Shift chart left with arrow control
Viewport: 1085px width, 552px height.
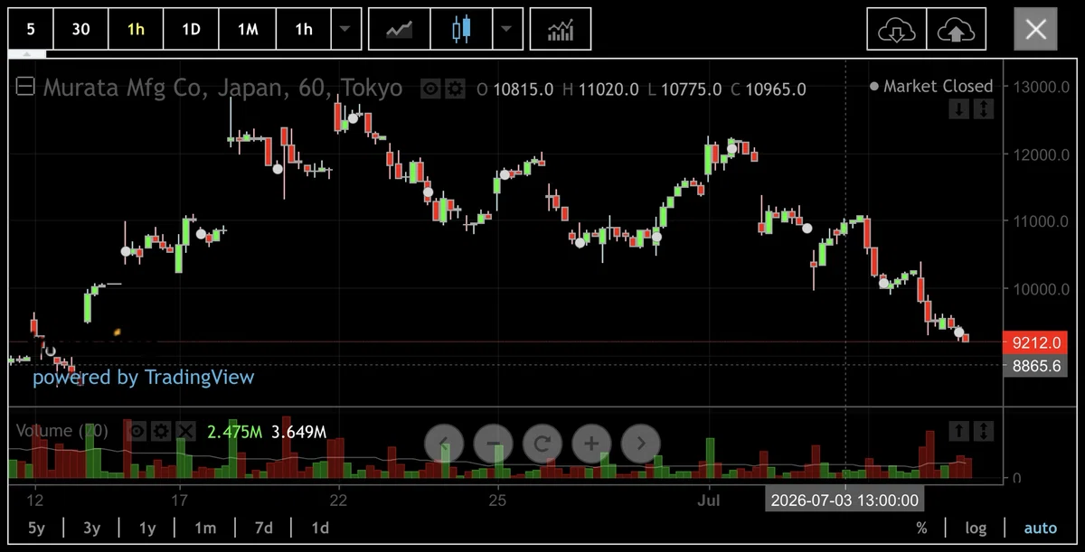[x=445, y=444]
